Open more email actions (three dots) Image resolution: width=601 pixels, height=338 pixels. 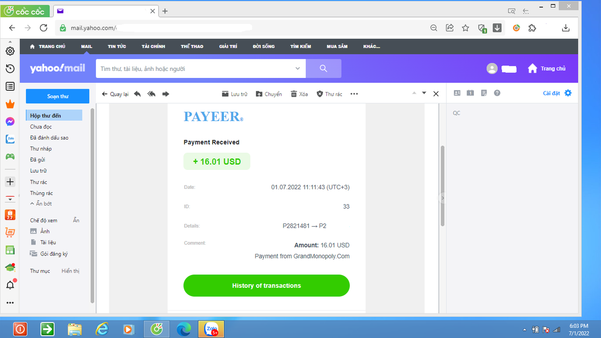[354, 94]
